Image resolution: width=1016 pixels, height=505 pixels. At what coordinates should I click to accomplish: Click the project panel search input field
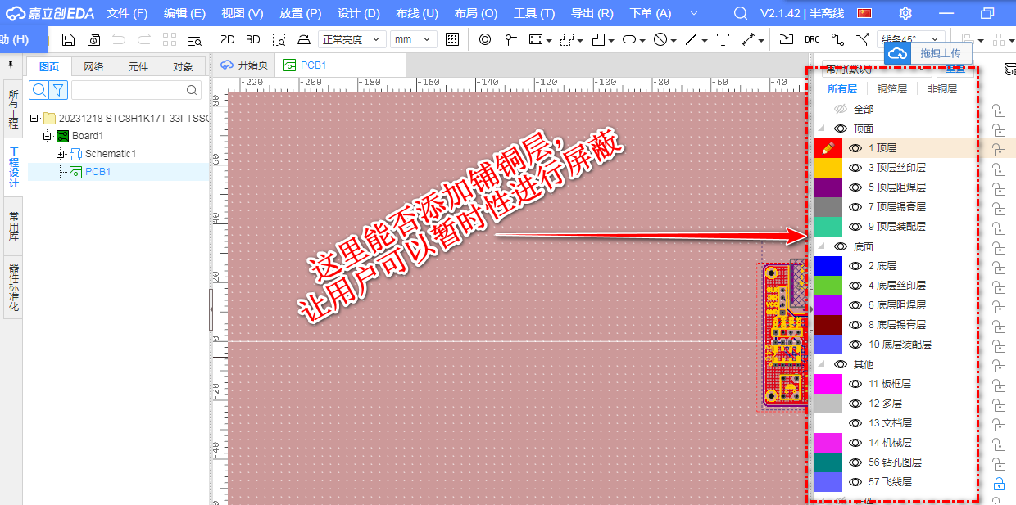(x=136, y=90)
